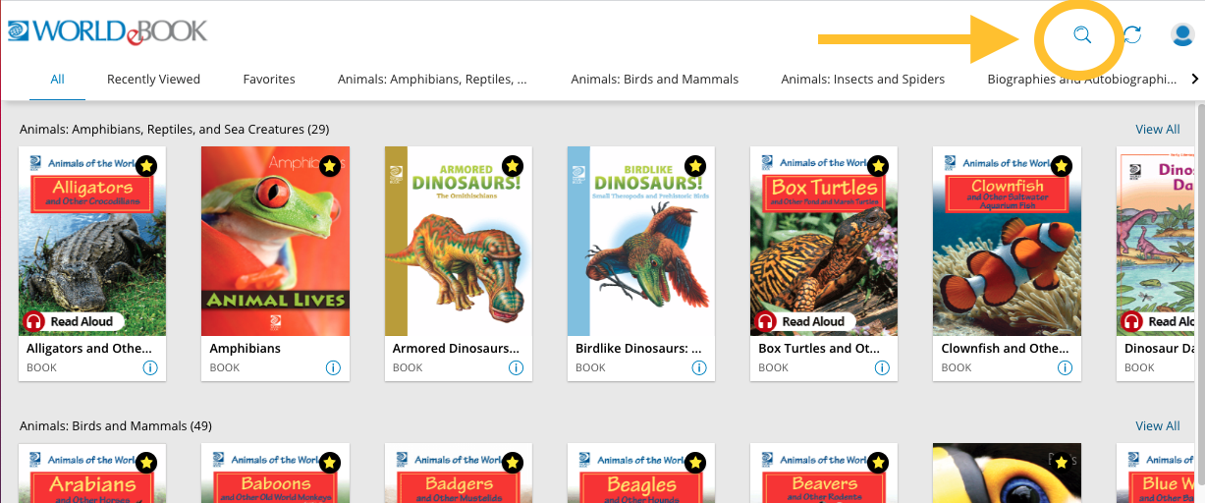Open the Amphibians Animal Lives cover

coord(275,242)
